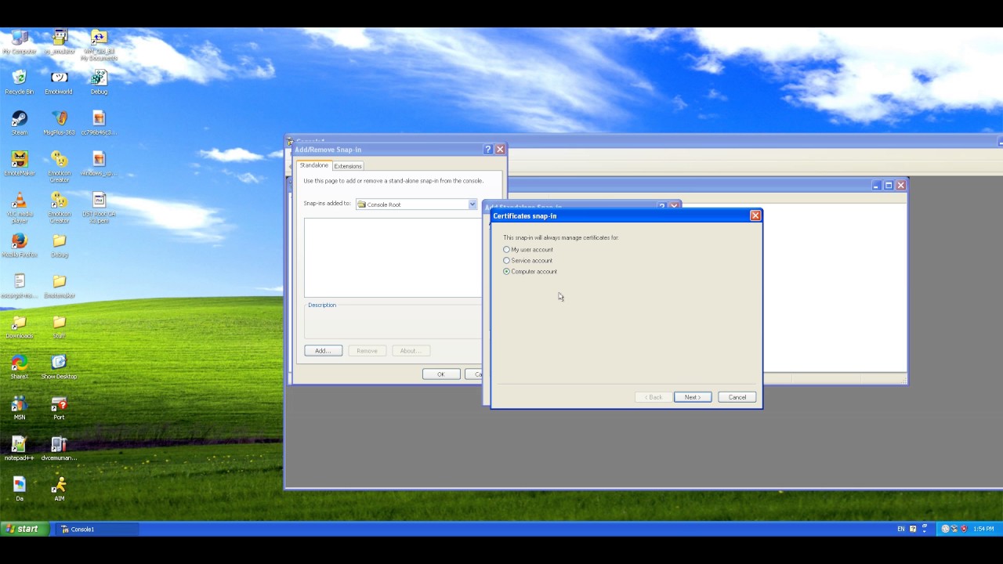Click the 1:54 PM system clock
Screen dimensions: 1003x564
(x=983, y=529)
